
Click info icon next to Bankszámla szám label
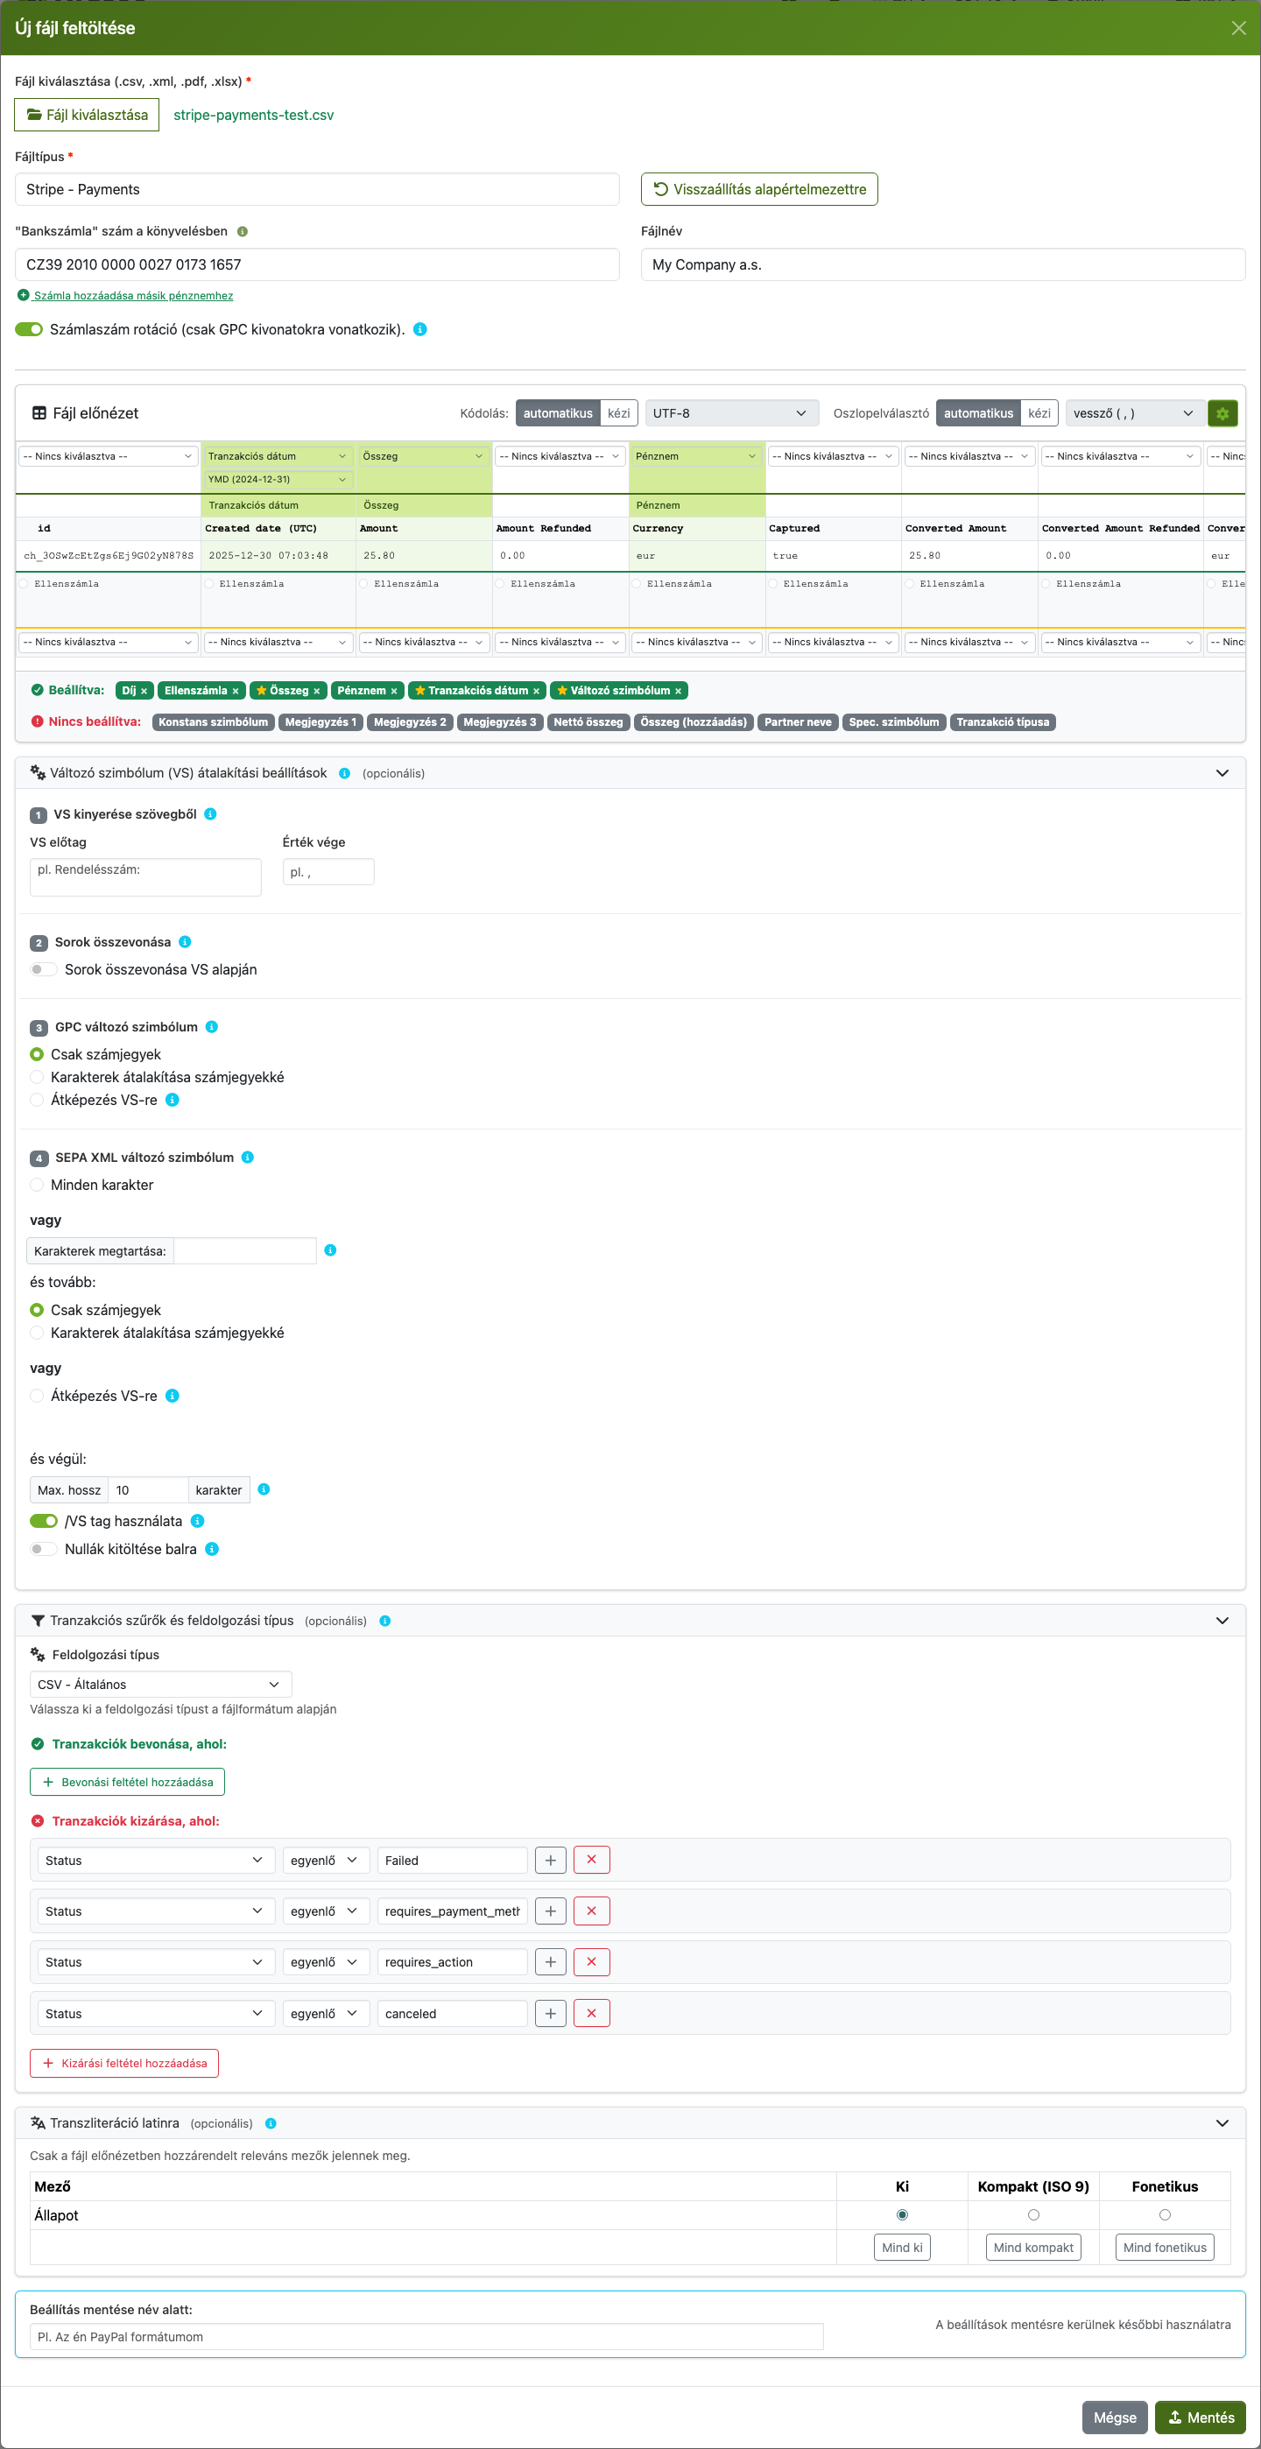pos(243,232)
